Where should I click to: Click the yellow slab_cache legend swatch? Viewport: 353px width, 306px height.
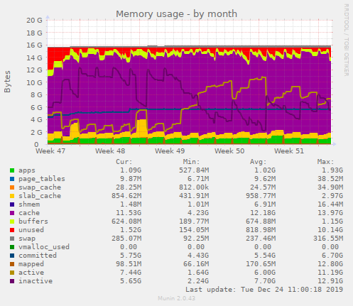point(12,196)
